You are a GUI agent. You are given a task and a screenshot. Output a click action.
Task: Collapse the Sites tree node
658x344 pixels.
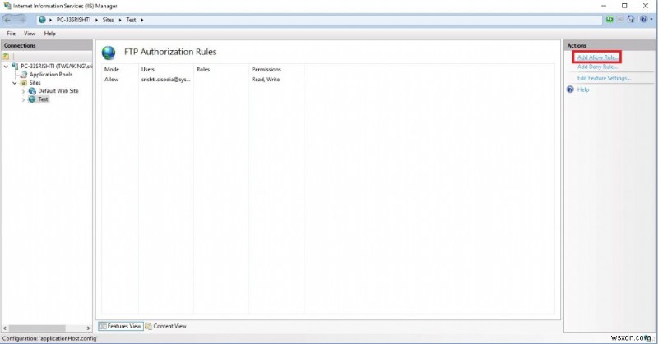point(15,83)
